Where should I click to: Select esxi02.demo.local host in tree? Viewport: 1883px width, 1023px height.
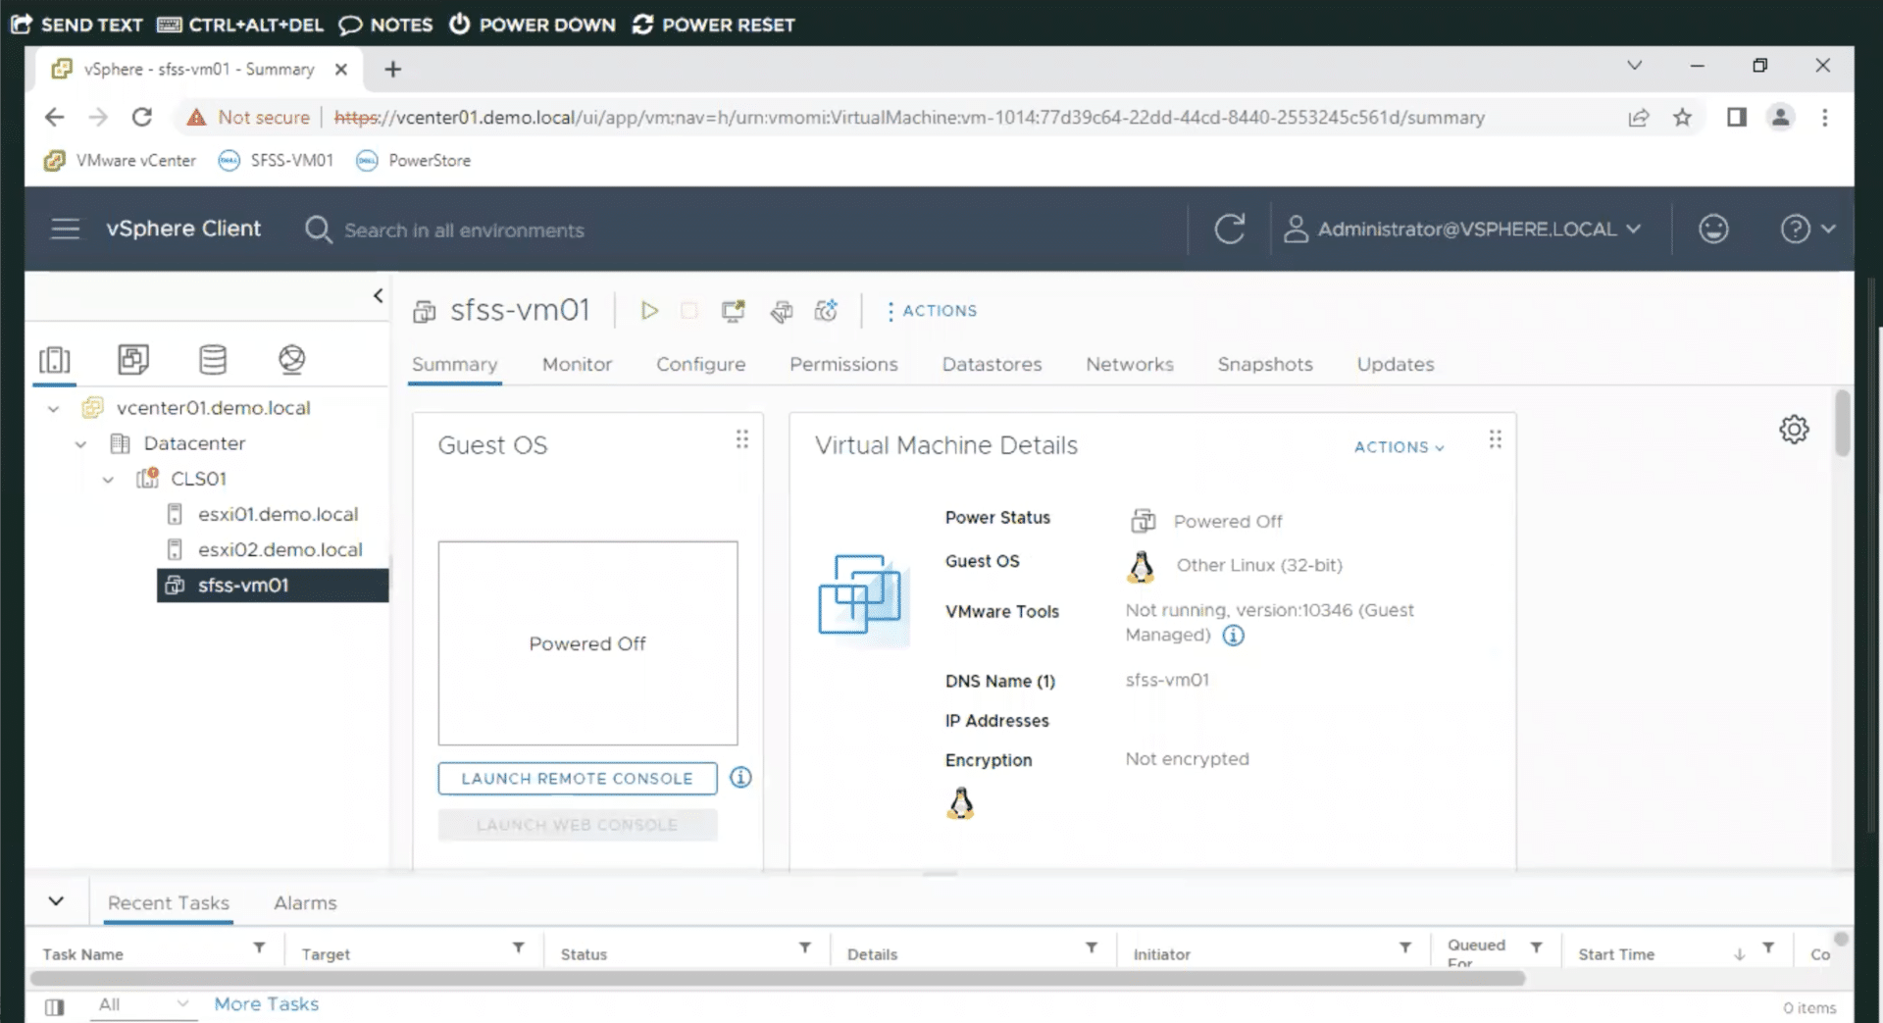[x=280, y=550]
